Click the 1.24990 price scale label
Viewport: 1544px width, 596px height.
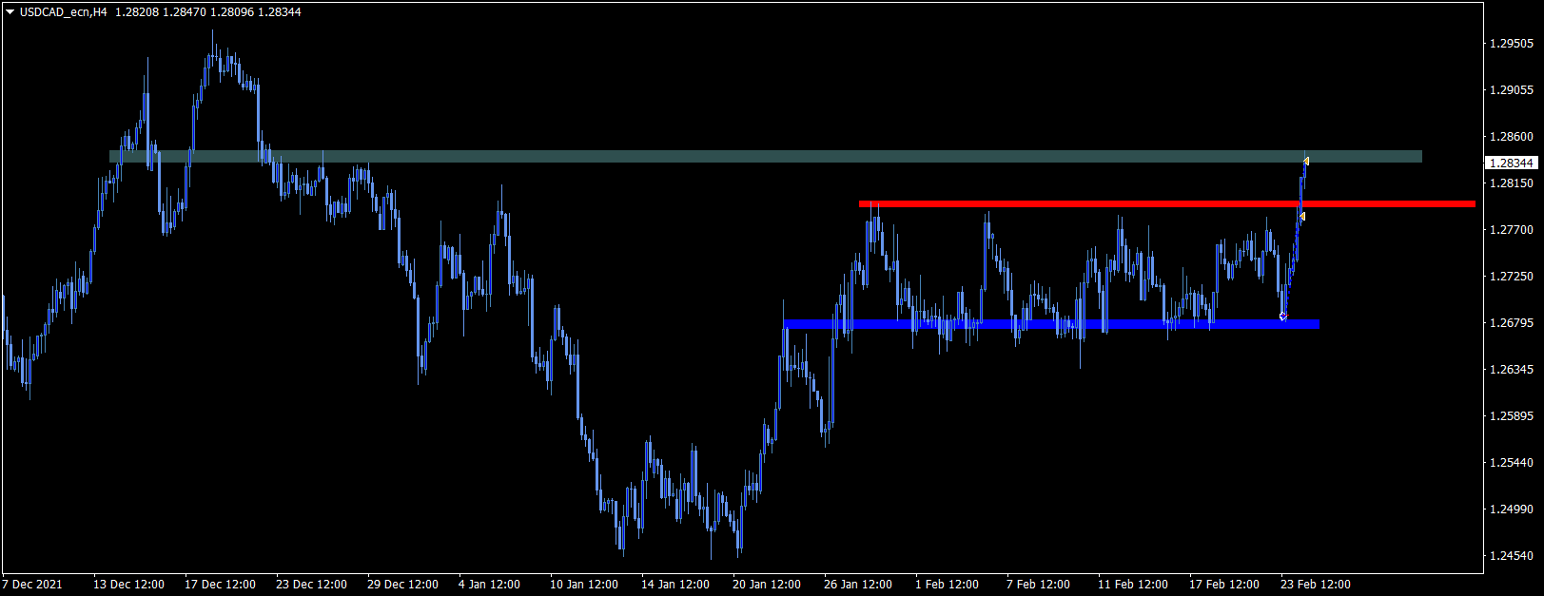(x=1512, y=509)
